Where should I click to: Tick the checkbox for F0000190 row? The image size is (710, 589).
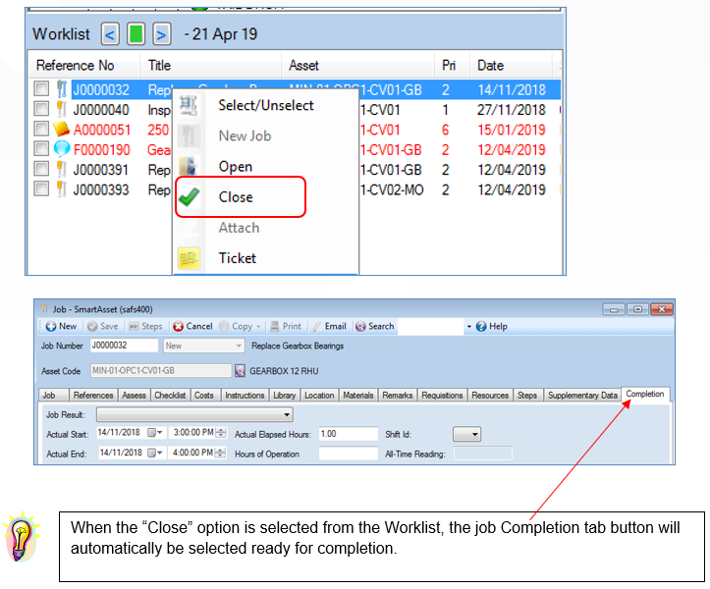point(41,148)
